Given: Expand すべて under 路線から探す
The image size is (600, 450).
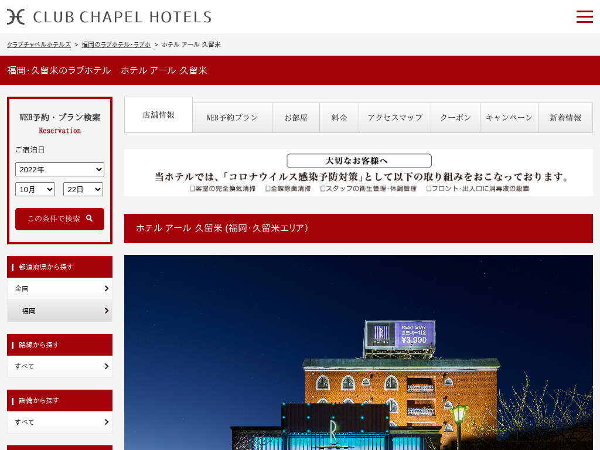Looking at the screenshot, I should 60,367.
